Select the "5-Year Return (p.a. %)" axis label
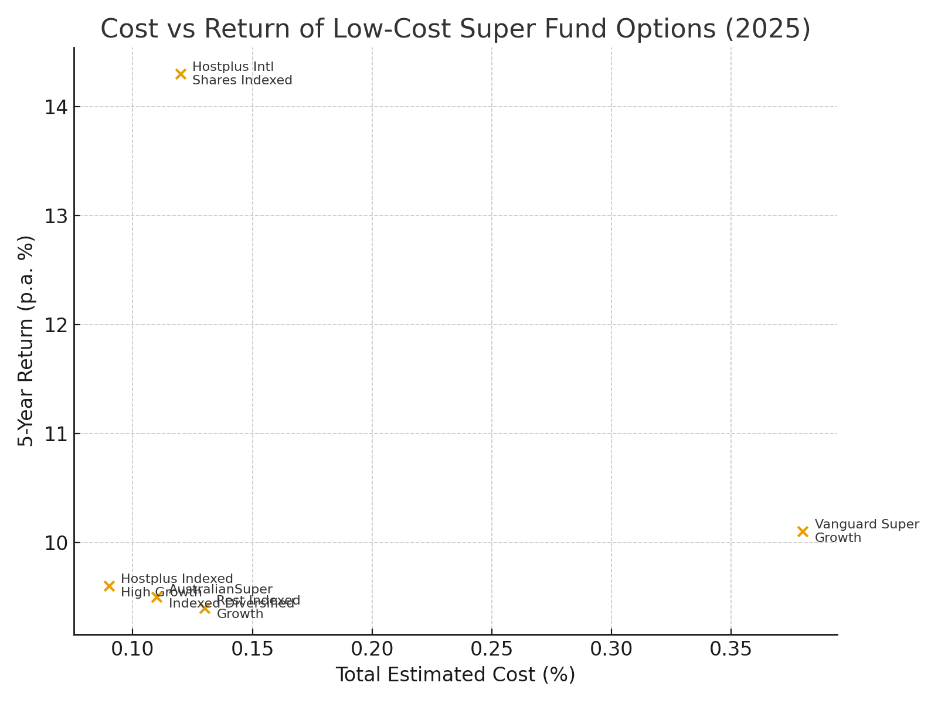 point(26,340)
